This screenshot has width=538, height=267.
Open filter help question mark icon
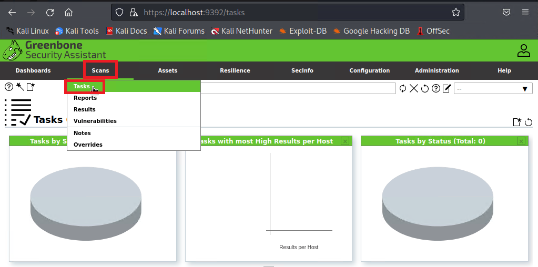pos(436,89)
